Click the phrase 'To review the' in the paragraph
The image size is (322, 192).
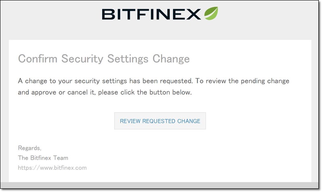[x=217, y=81]
